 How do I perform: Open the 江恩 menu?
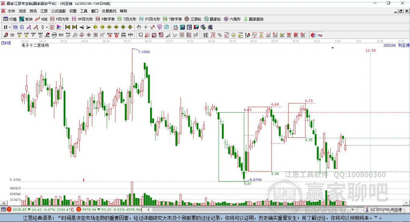click(x=44, y=11)
